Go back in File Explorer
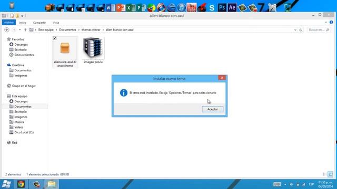This screenshot has width=337, height=189. (7, 30)
